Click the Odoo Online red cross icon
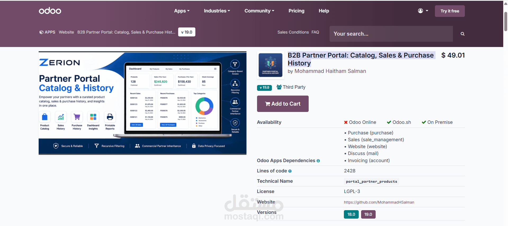 coord(346,122)
